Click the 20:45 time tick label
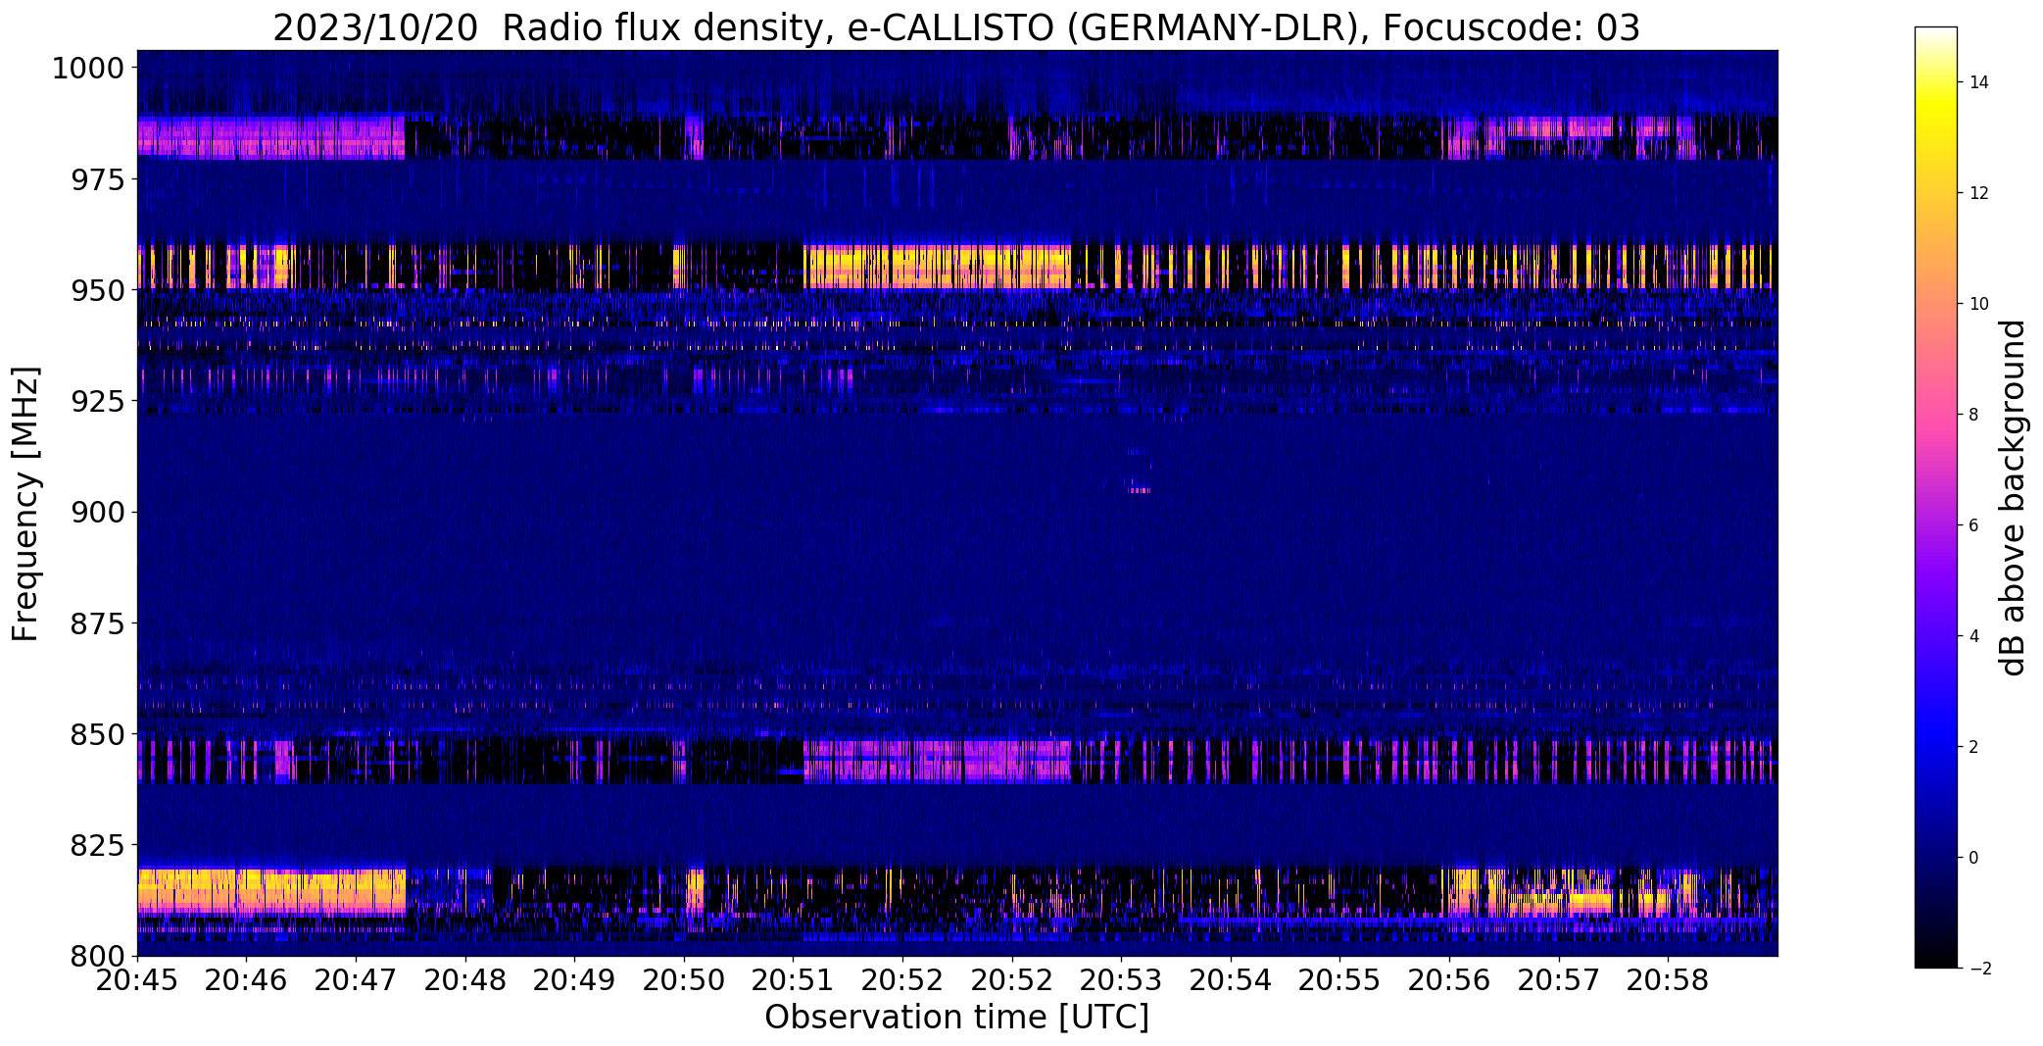The height and width of the screenshot is (1046, 2043). (137, 980)
